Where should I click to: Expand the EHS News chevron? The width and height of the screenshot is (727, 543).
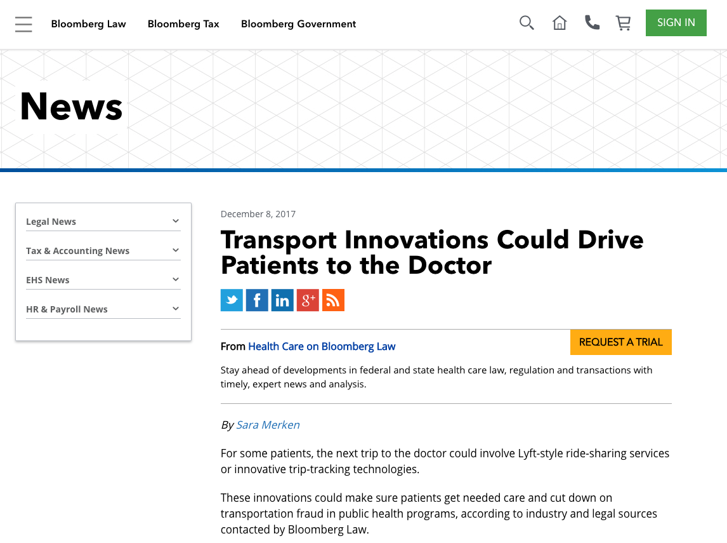coord(176,279)
